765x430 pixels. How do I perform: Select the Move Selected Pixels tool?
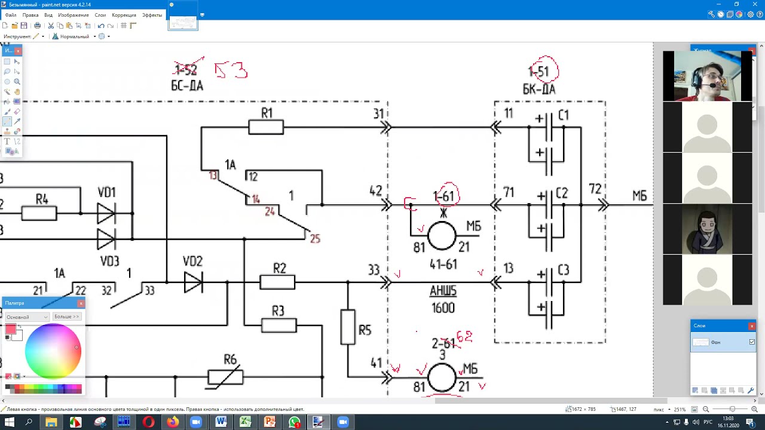[x=17, y=62]
